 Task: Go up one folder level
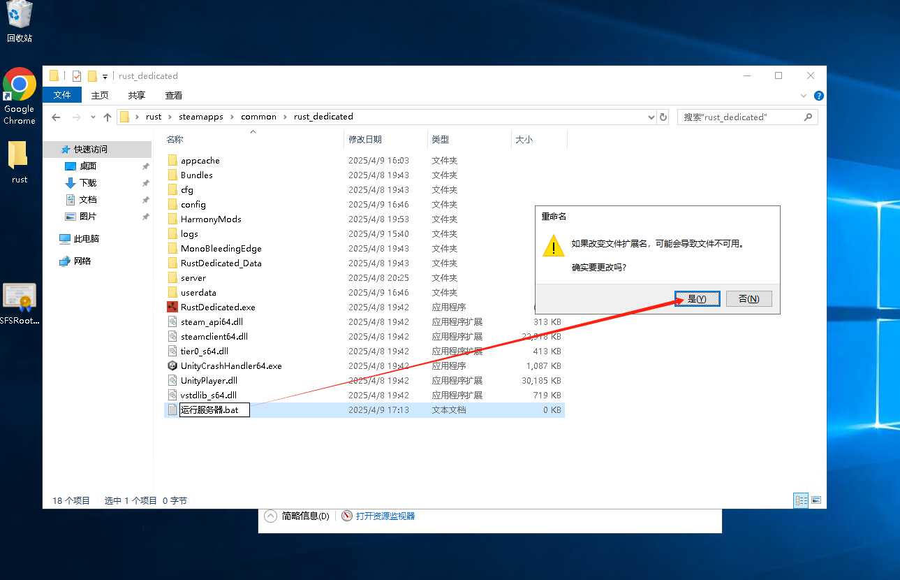click(108, 117)
